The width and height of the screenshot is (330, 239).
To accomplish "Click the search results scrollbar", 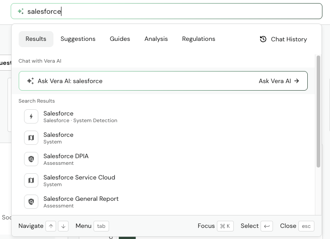I will tap(318, 111).
